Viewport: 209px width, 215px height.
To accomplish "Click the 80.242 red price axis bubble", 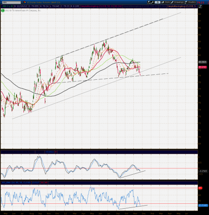I will coord(202,67).
